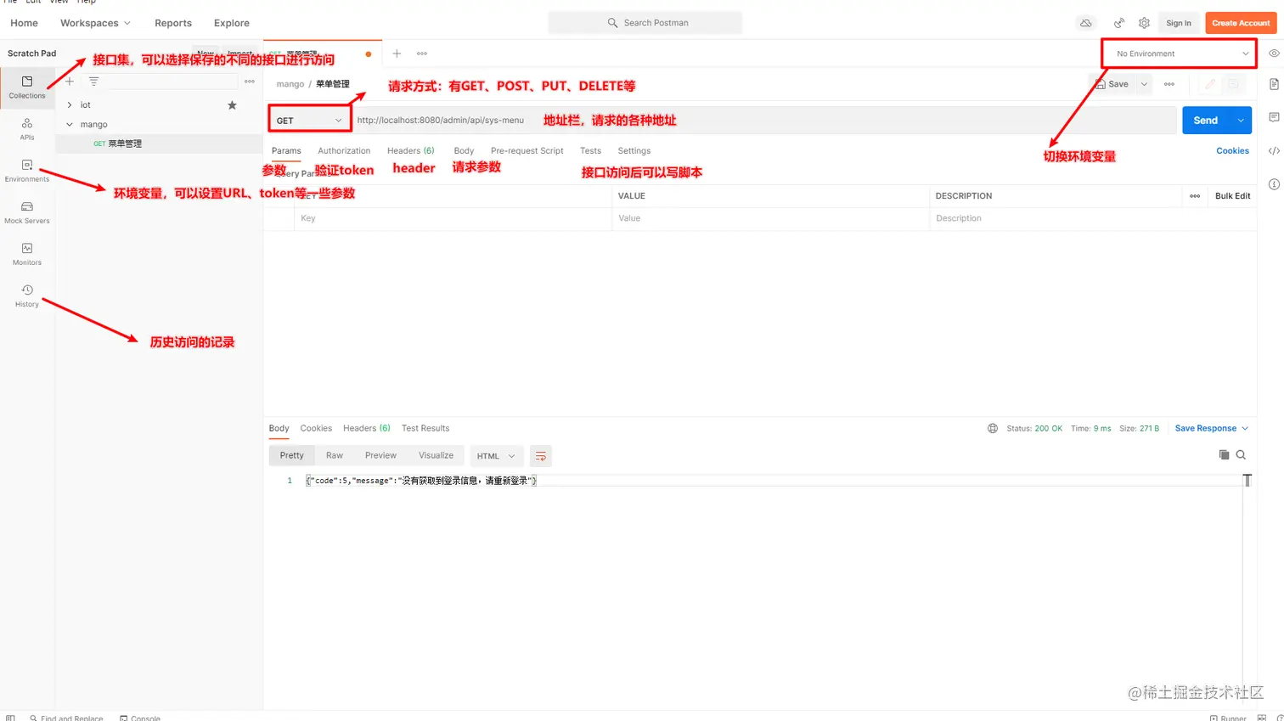Open the No Environment selector

(x=1181, y=54)
